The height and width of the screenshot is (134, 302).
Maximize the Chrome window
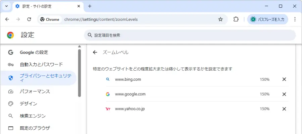[x=281, y=6]
